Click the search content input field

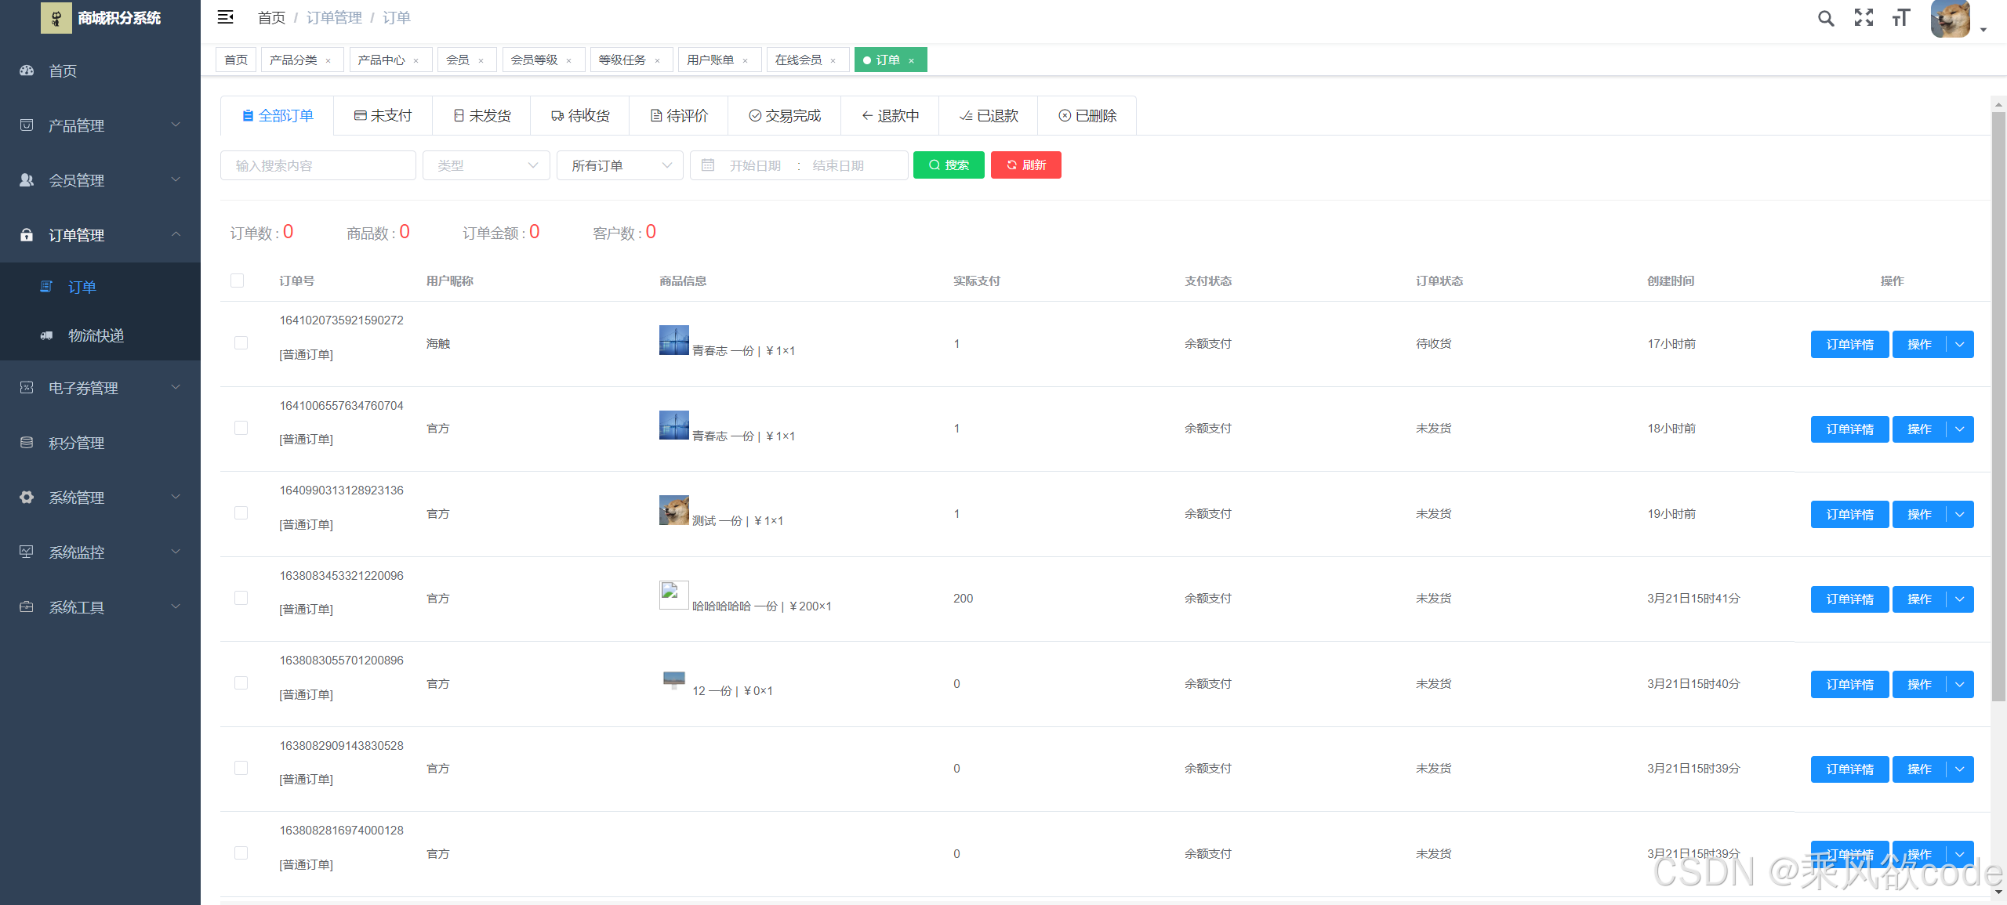318,165
